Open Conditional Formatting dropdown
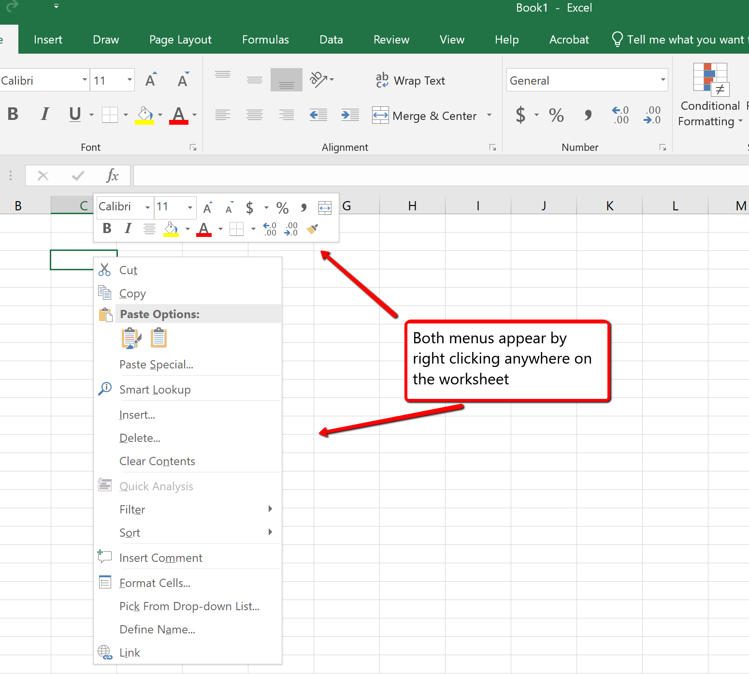Viewport: 749px width, 674px height. point(710,95)
